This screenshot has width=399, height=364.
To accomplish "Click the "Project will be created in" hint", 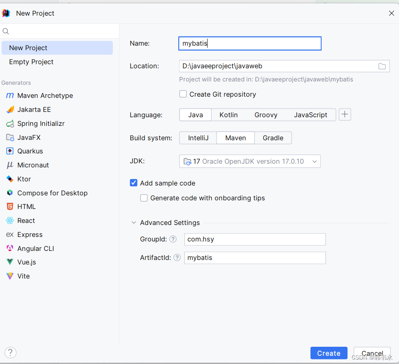I will click(x=266, y=79).
